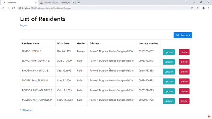The height and width of the screenshot is (119, 212).
Task: Select the name MONTALBAN, ELJUN M.
Action: point(35,80)
